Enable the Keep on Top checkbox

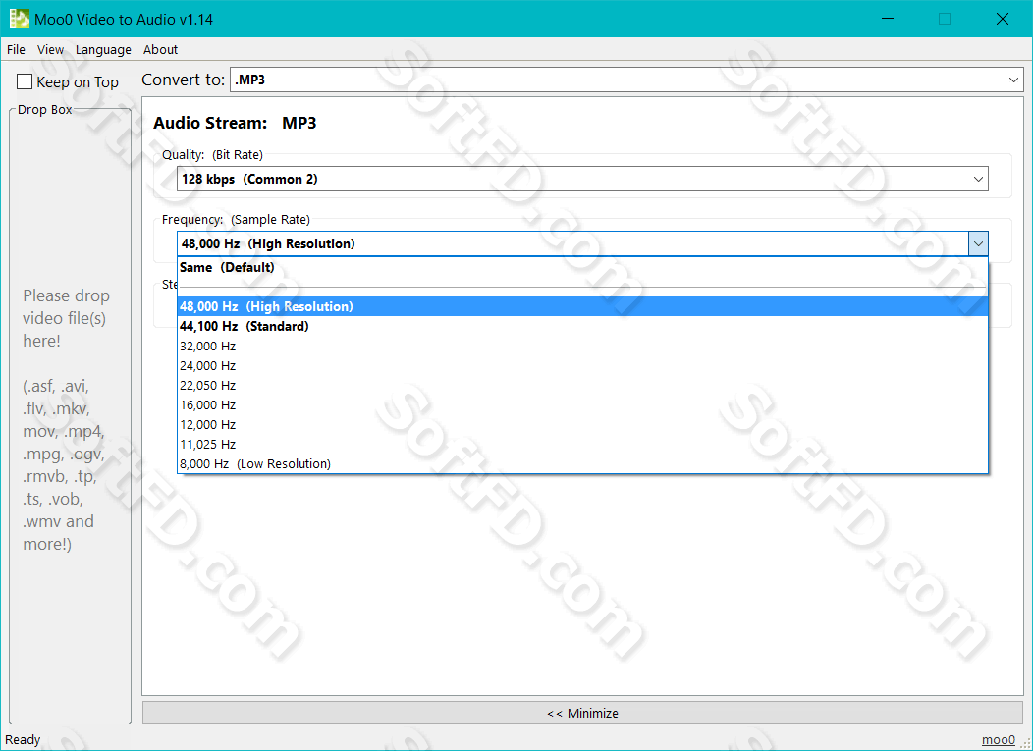[x=25, y=81]
